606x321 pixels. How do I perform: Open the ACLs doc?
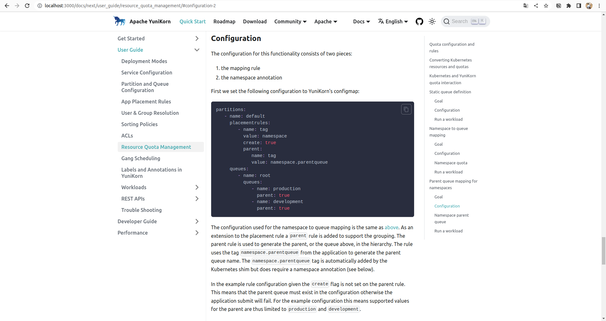tap(127, 136)
